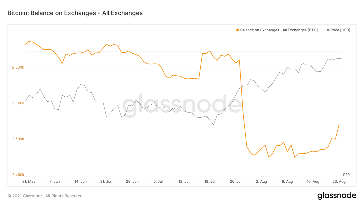Select the 26. Jul date marker

(236, 181)
